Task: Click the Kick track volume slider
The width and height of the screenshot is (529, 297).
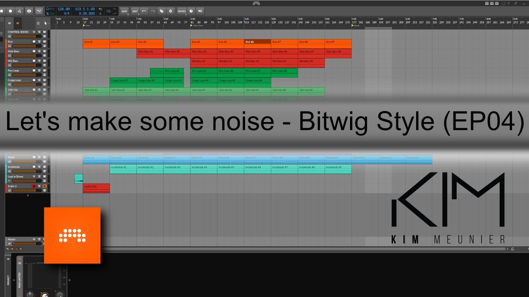Action: [x=27, y=46]
